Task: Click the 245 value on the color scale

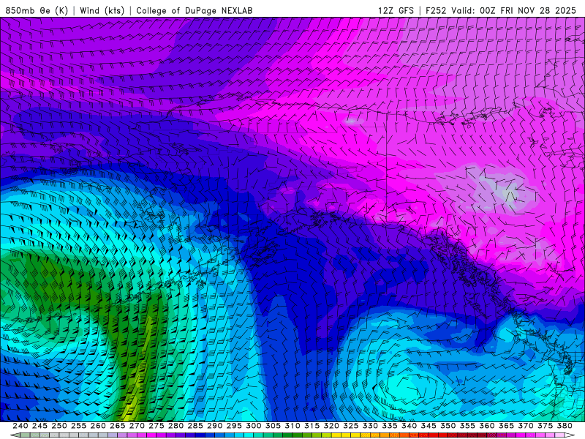Action: pos(39,426)
